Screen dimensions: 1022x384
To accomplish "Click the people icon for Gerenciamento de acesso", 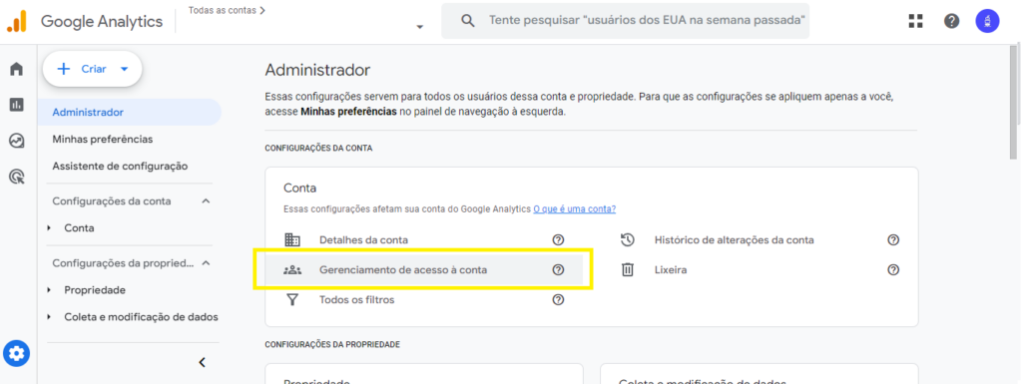I will point(292,269).
